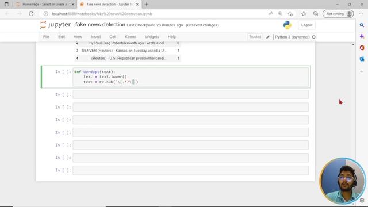368x207 pixels.
Task: Open the View menu
Action: coord(78,37)
